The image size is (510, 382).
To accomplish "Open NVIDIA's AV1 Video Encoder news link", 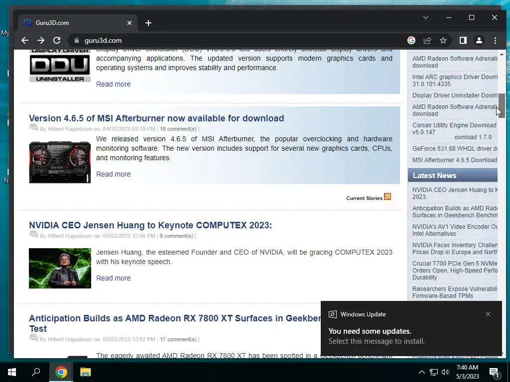I will 455,230.
